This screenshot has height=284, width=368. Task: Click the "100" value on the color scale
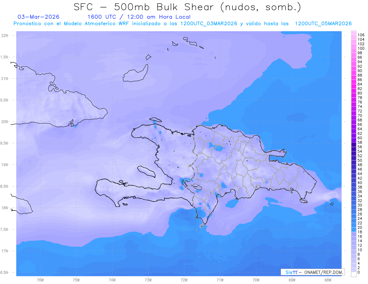361,48
